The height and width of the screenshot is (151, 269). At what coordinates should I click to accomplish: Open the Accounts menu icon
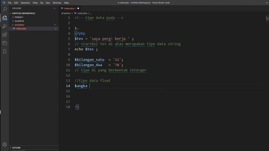click(x=5, y=144)
